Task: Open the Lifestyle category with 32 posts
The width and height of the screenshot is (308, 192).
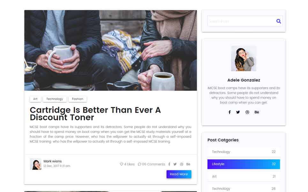Action: point(244,164)
